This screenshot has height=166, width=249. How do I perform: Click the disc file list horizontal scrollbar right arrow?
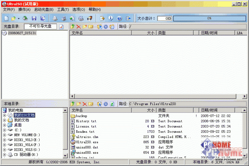coord(245,96)
